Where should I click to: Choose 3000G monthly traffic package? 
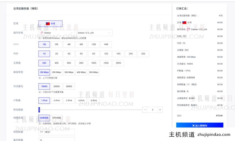coord(69,86)
